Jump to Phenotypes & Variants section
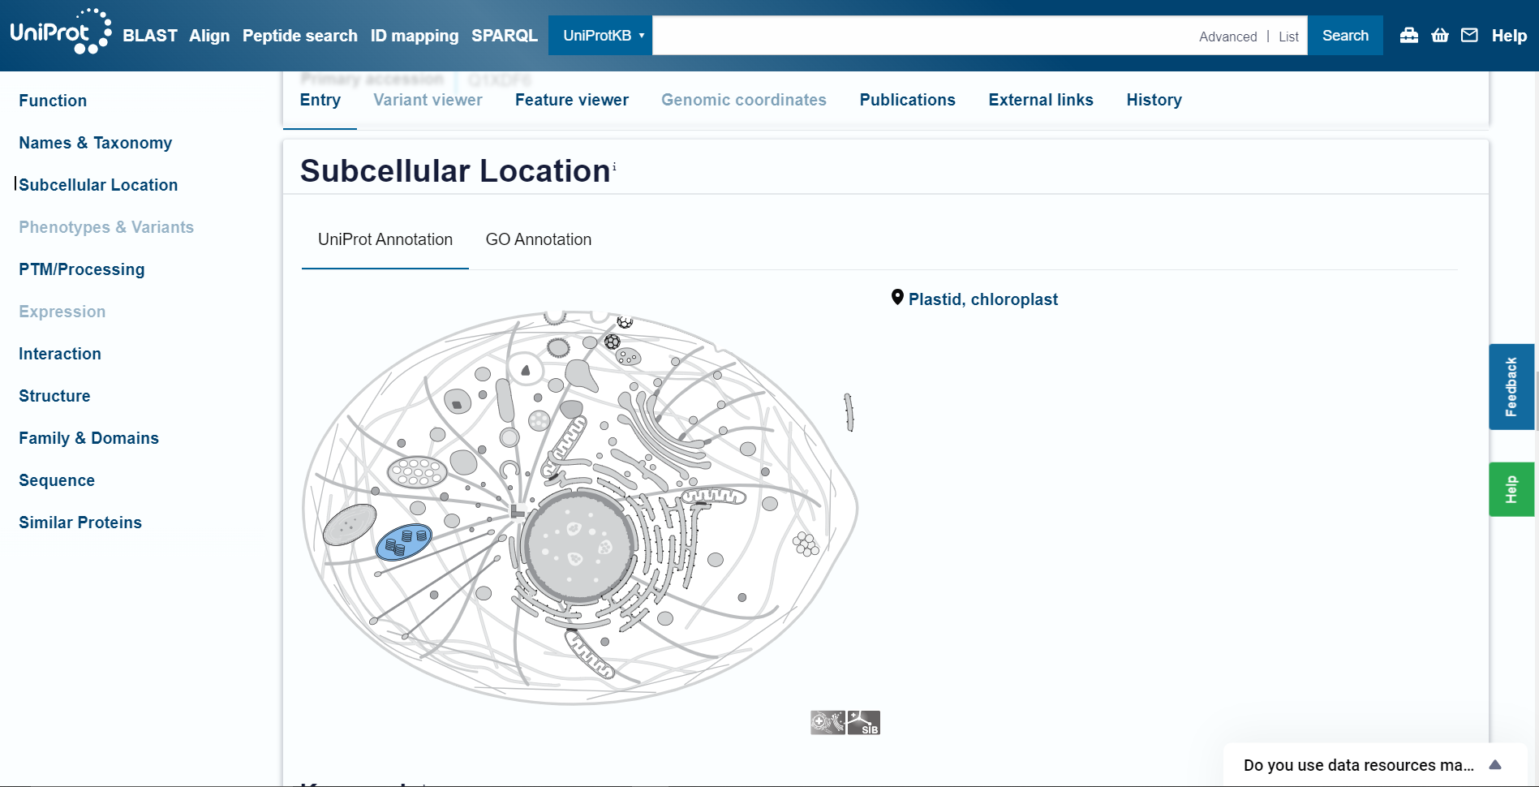 point(106,227)
